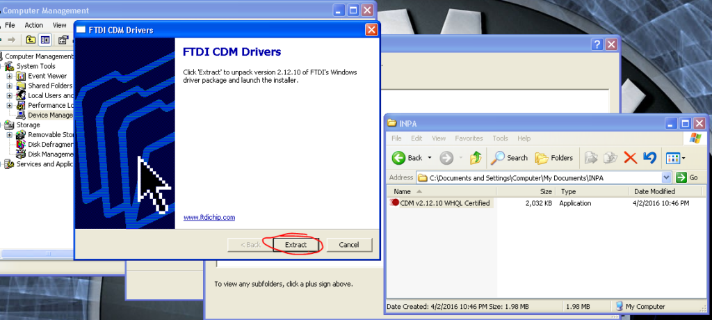Select Storage in console tree
The height and width of the screenshot is (320, 712).
(x=28, y=125)
